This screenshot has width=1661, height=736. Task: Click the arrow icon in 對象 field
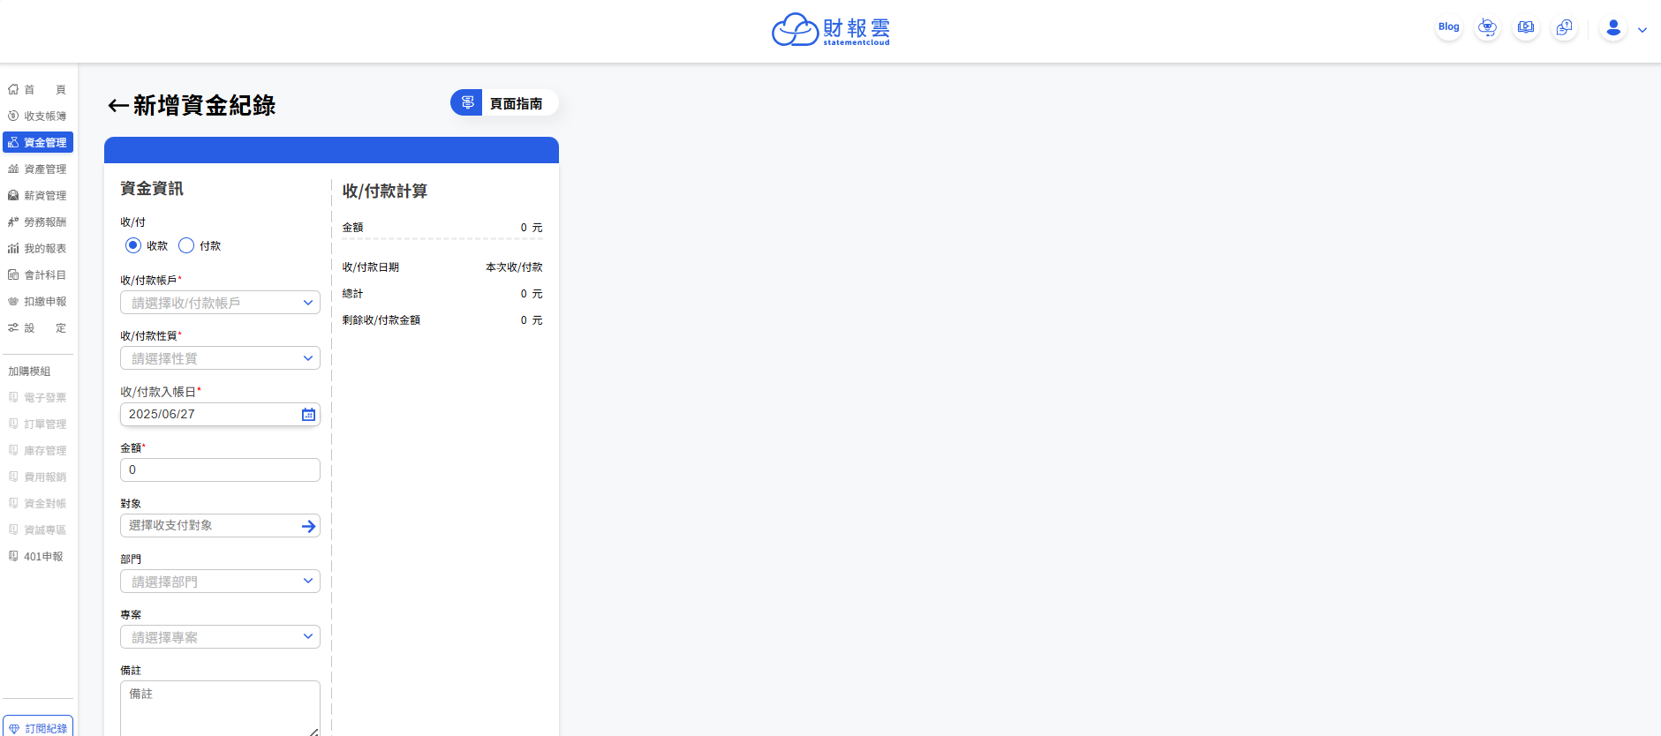coord(308,526)
